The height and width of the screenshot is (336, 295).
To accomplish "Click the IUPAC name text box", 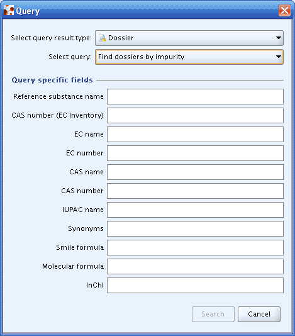I will pos(195,210).
